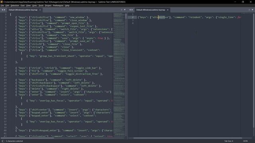Toggle the side bar from status bar icon
The height and width of the screenshot is (143, 255).
pos(3,141)
